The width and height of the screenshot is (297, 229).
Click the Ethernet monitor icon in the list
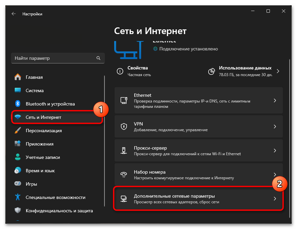point(124,100)
